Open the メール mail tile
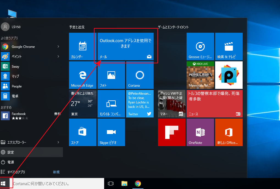 [126, 46]
